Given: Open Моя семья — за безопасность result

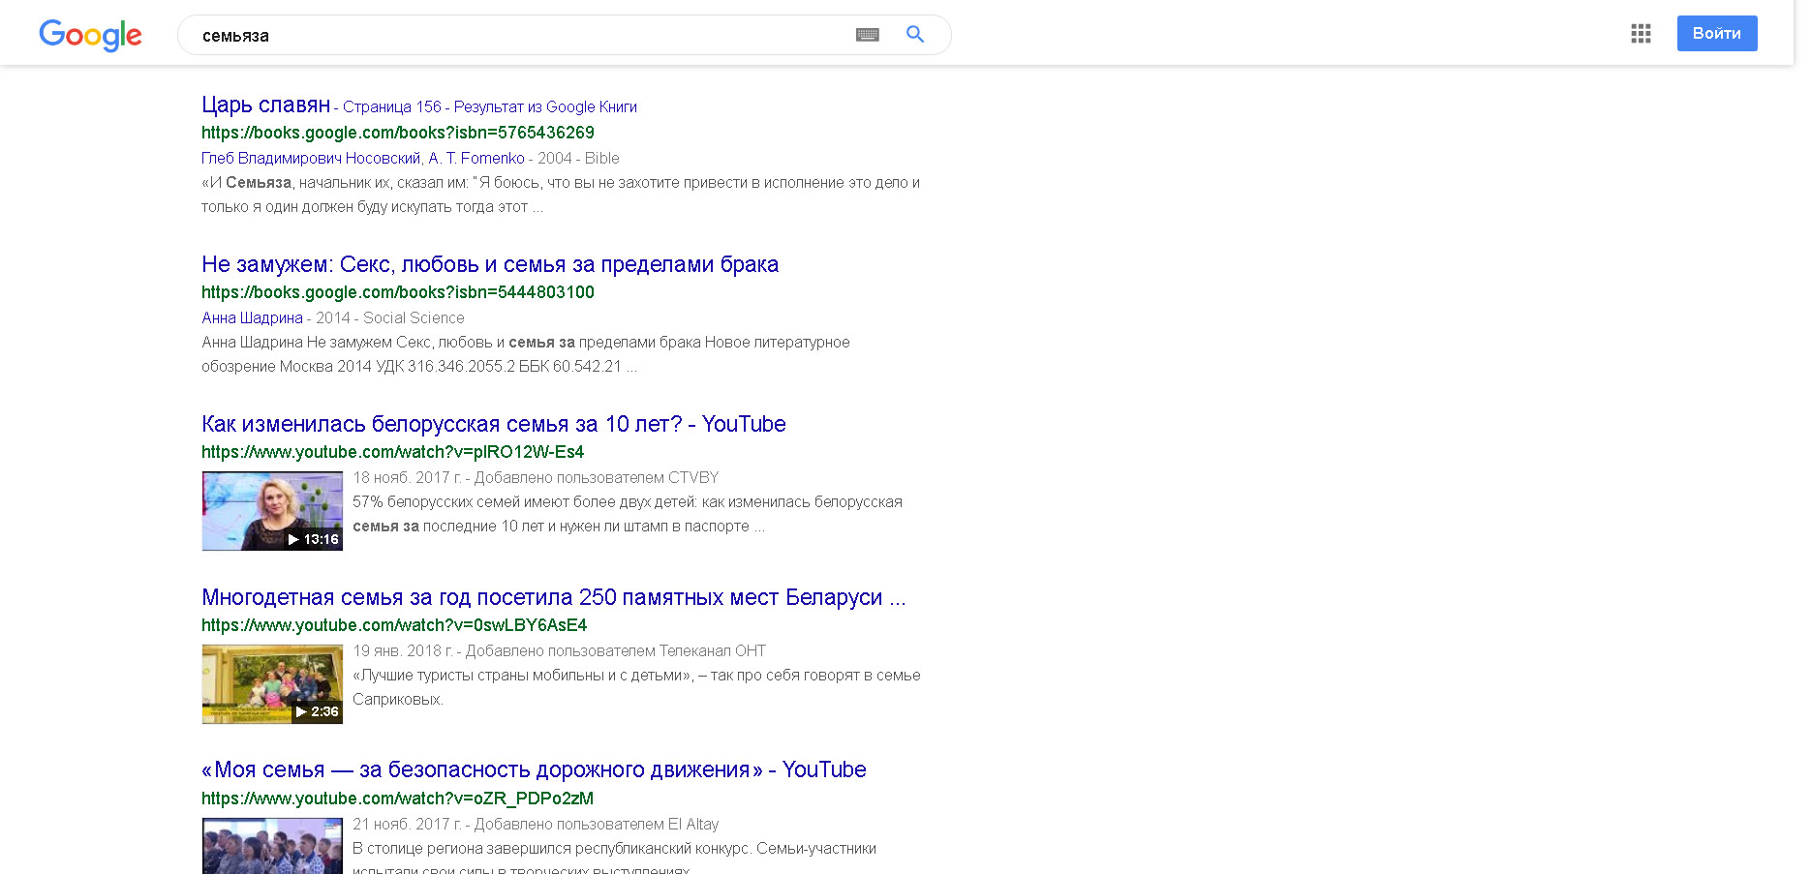Looking at the screenshot, I should pyautogui.click(x=534, y=769).
